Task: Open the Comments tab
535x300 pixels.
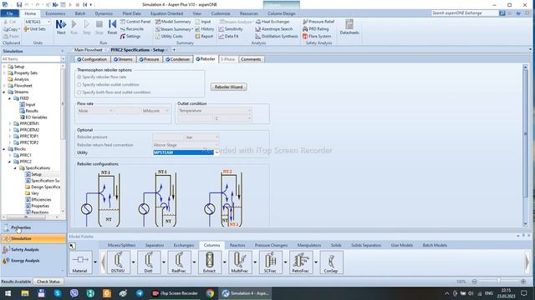Action: pyautogui.click(x=251, y=59)
